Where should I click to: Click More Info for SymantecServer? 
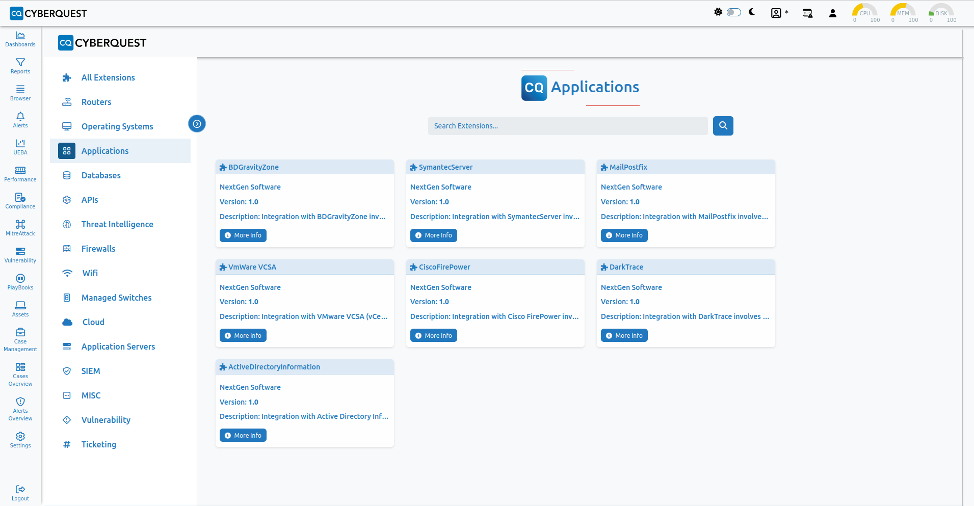click(434, 235)
